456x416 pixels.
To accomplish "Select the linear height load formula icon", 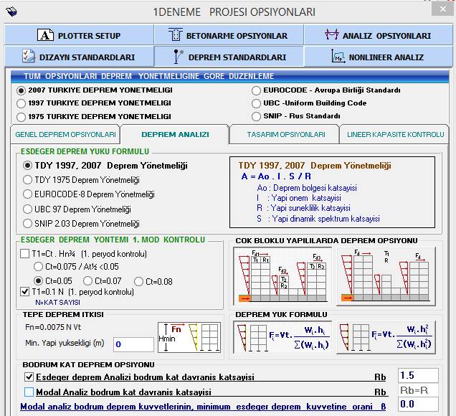I will pyautogui.click(x=282, y=339).
